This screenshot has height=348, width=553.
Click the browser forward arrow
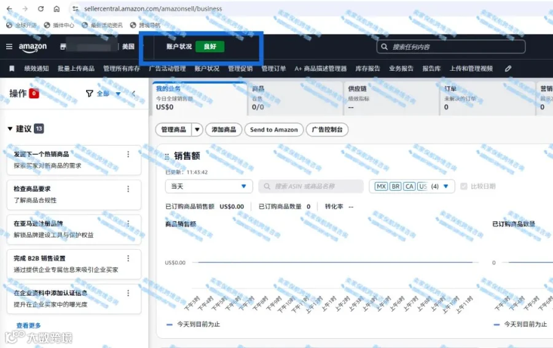coord(25,9)
